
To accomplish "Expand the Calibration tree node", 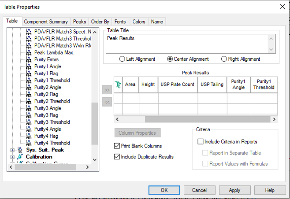I will [12, 157].
